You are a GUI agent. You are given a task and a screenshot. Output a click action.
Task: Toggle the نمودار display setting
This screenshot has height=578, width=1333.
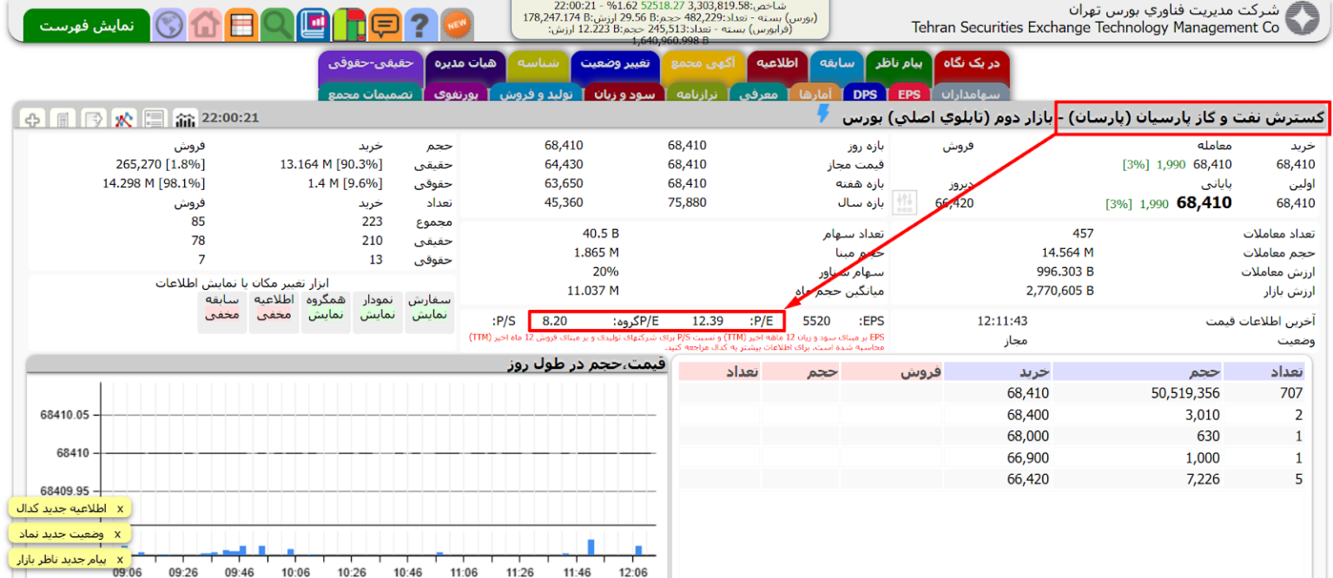377,307
